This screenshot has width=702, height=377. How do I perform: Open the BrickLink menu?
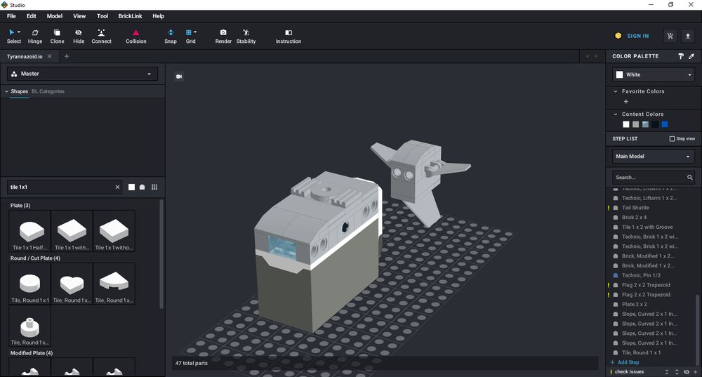pos(128,16)
